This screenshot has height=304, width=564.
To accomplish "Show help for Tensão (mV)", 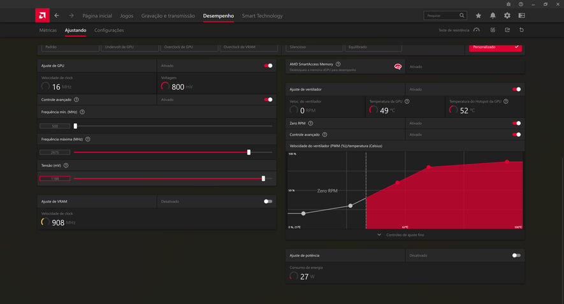I will (66, 166).
